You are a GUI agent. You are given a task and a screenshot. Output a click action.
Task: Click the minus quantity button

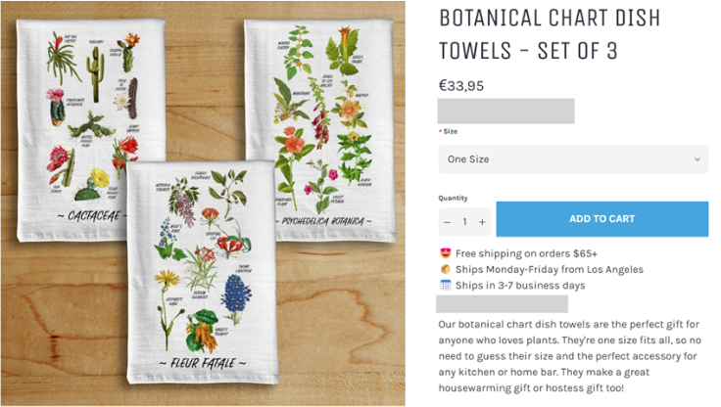coord(447,222)
